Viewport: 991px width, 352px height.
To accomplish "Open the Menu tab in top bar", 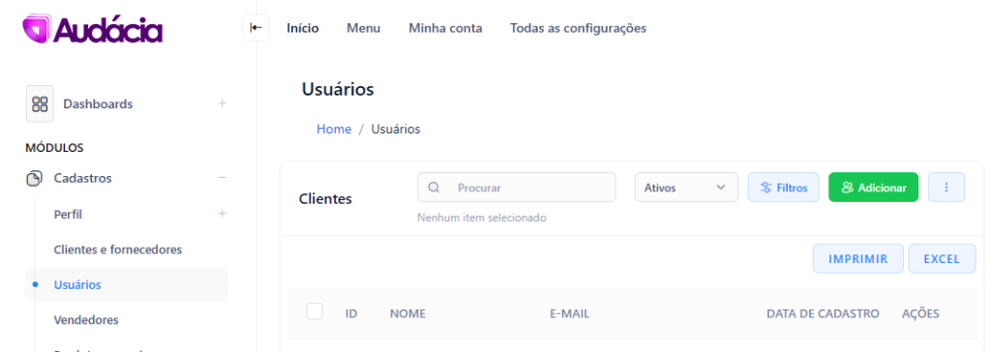I will 364,28.
